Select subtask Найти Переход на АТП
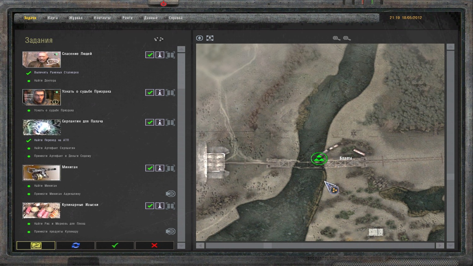 51,140
